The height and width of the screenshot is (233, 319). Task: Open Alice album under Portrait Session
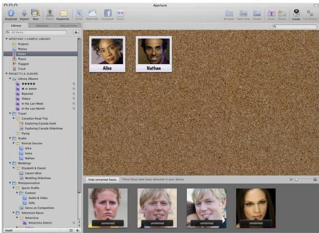28,148
